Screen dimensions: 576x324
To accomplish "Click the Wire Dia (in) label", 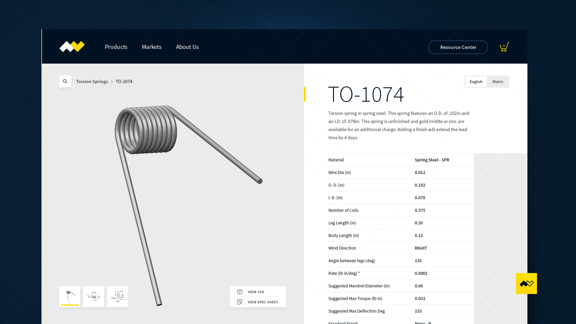I will tap(340, 172).
